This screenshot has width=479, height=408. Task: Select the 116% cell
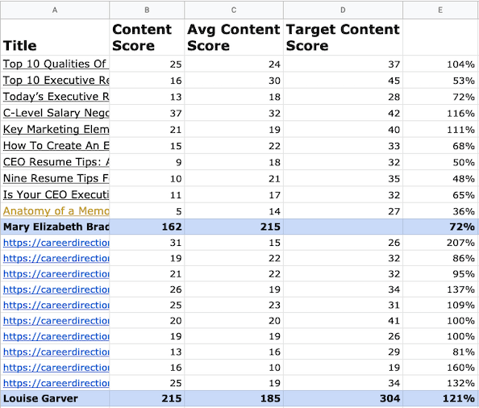pos(440,114)
